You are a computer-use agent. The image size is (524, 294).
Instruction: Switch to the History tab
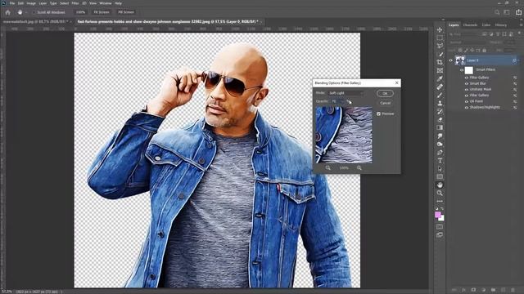(x=500, y=25)
